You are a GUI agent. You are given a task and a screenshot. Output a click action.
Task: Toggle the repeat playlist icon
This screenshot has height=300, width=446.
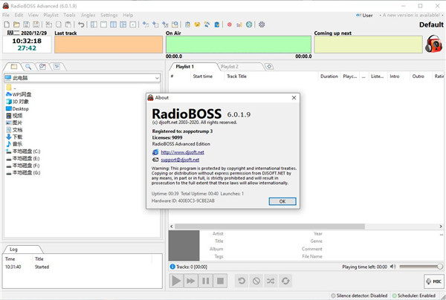click(x=285, y=281)
